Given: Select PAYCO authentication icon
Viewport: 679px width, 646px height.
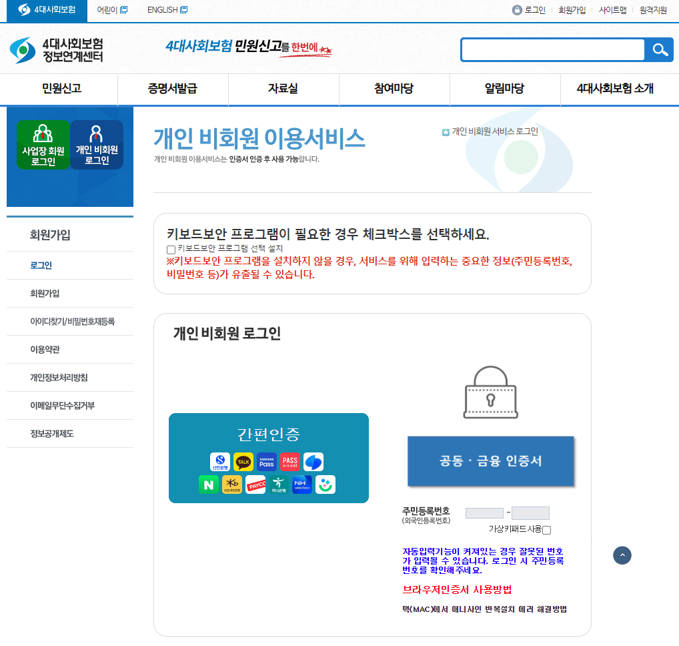Looking at the screenshot, I should tap(256, 485).
